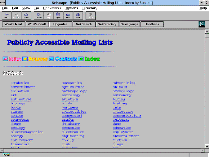
Task: Open the financial subject link
Action: [x=20, y=144]
